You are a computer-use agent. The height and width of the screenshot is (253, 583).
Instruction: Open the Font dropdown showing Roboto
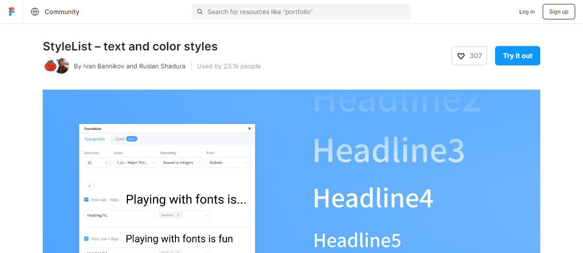pyautogui.click(x=228, y=162)
